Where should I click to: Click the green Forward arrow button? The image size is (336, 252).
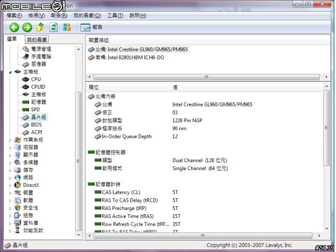[x=27, y=27]
